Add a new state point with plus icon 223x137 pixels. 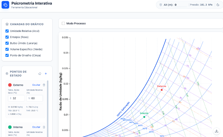click(x=46, y=74)
